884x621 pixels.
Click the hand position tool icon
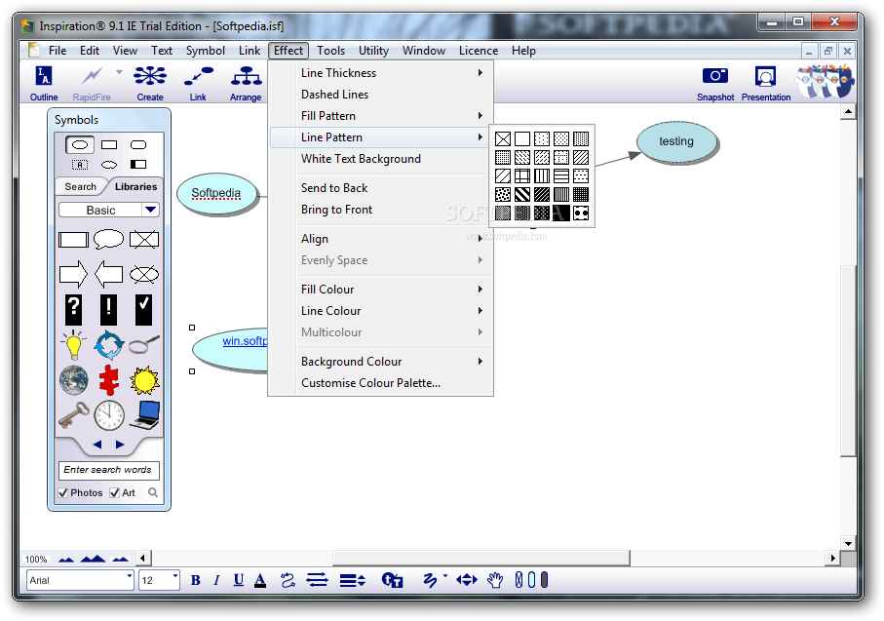point(495,580)
